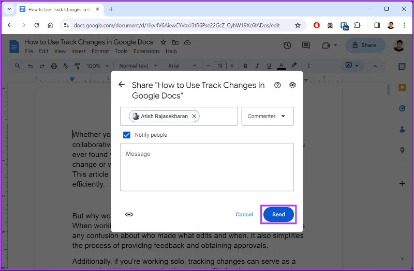
Task: Open the highlight color pen
Action: (293, 66)
